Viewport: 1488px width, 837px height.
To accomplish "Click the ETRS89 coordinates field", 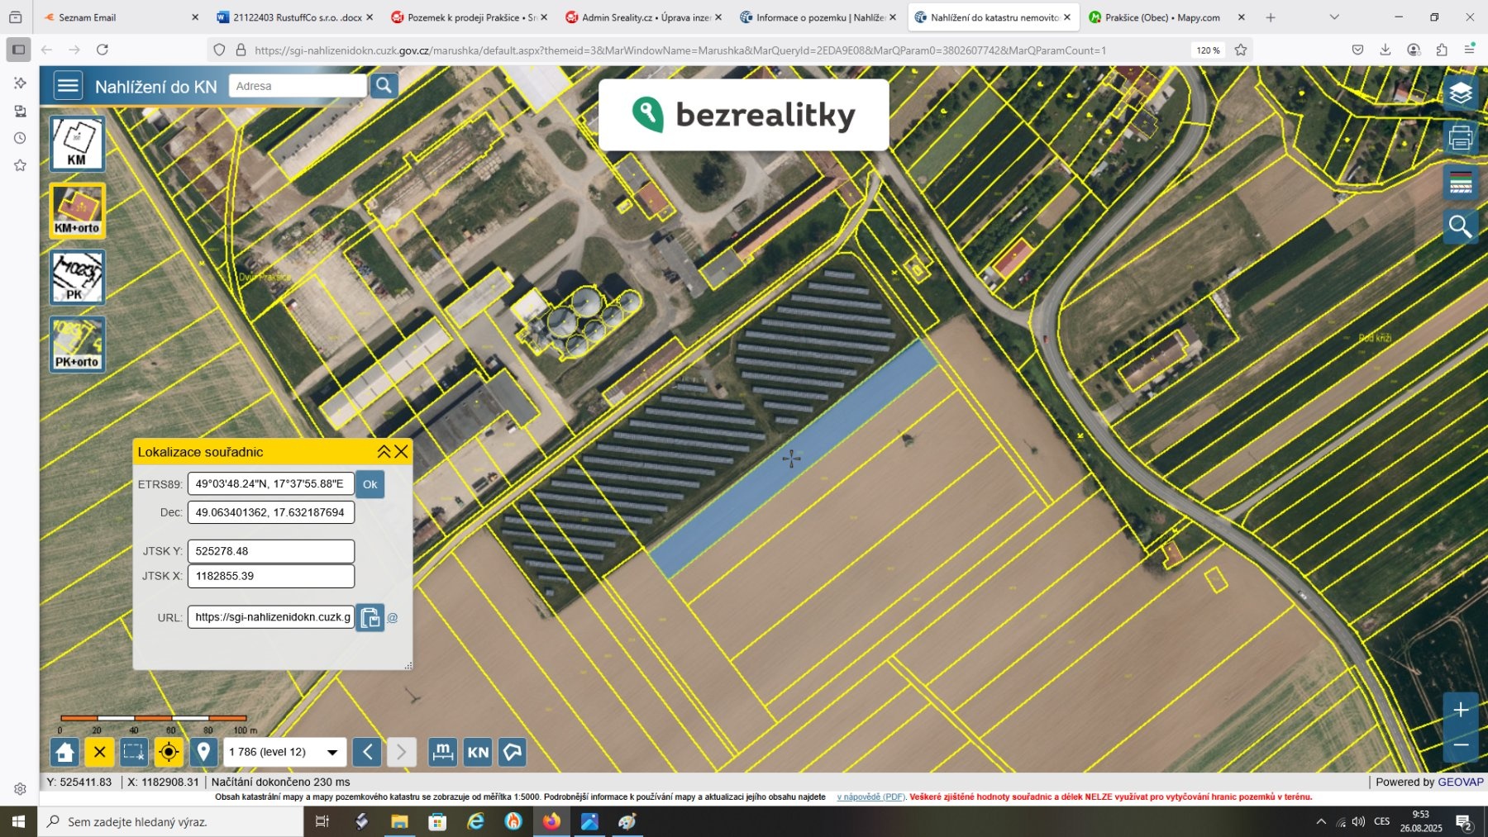I will [271, 484].
